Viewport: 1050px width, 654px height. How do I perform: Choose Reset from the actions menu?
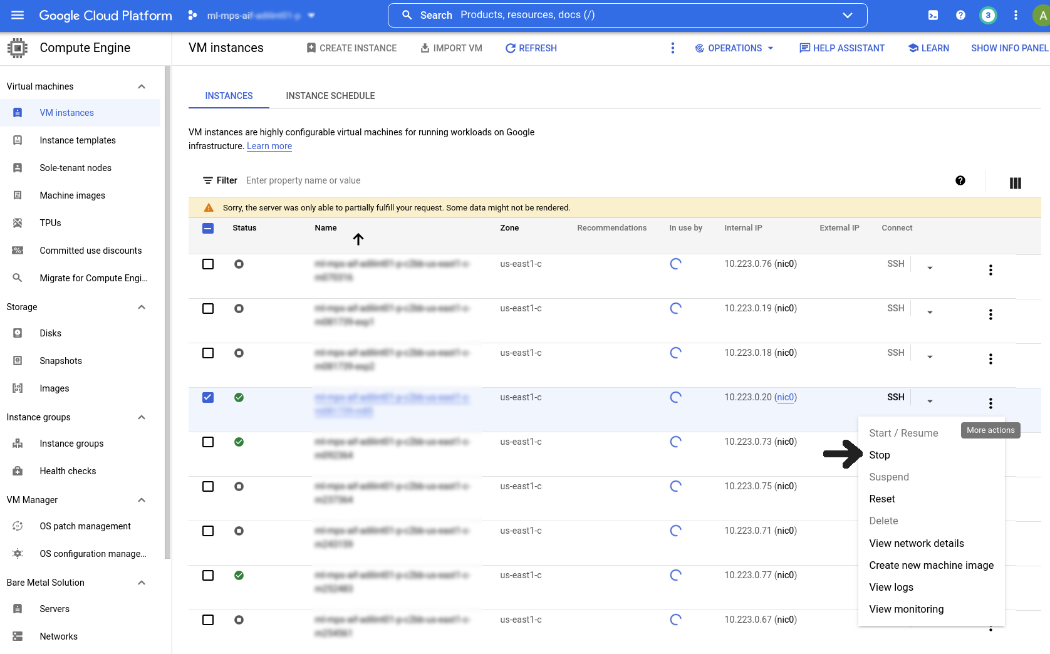(x=882, y=499)
